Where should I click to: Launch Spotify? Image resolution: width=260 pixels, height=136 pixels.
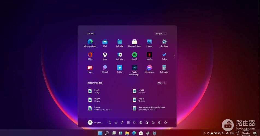pyautogui.click(x=134, y=56)
